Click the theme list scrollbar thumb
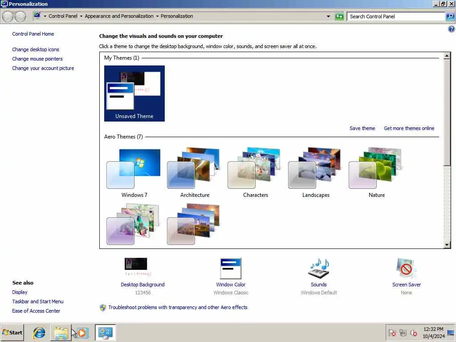 tap(447, 113)
